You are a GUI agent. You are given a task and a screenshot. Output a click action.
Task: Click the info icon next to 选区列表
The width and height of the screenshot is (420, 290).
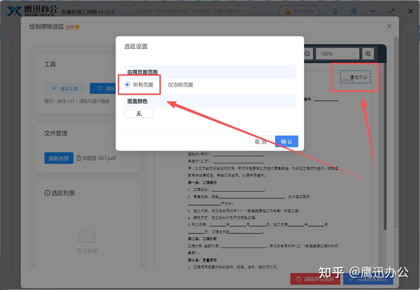click(x=47, y=193)
